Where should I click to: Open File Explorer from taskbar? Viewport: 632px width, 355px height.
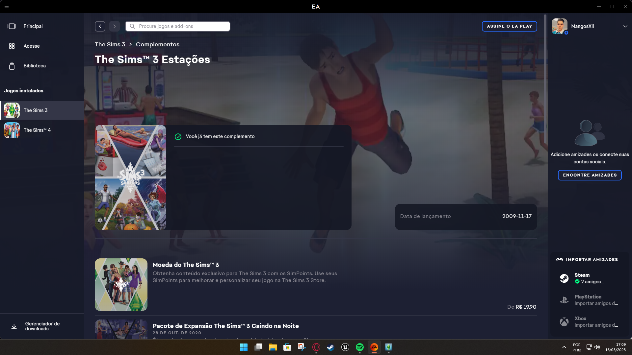(x=273, y=347)
